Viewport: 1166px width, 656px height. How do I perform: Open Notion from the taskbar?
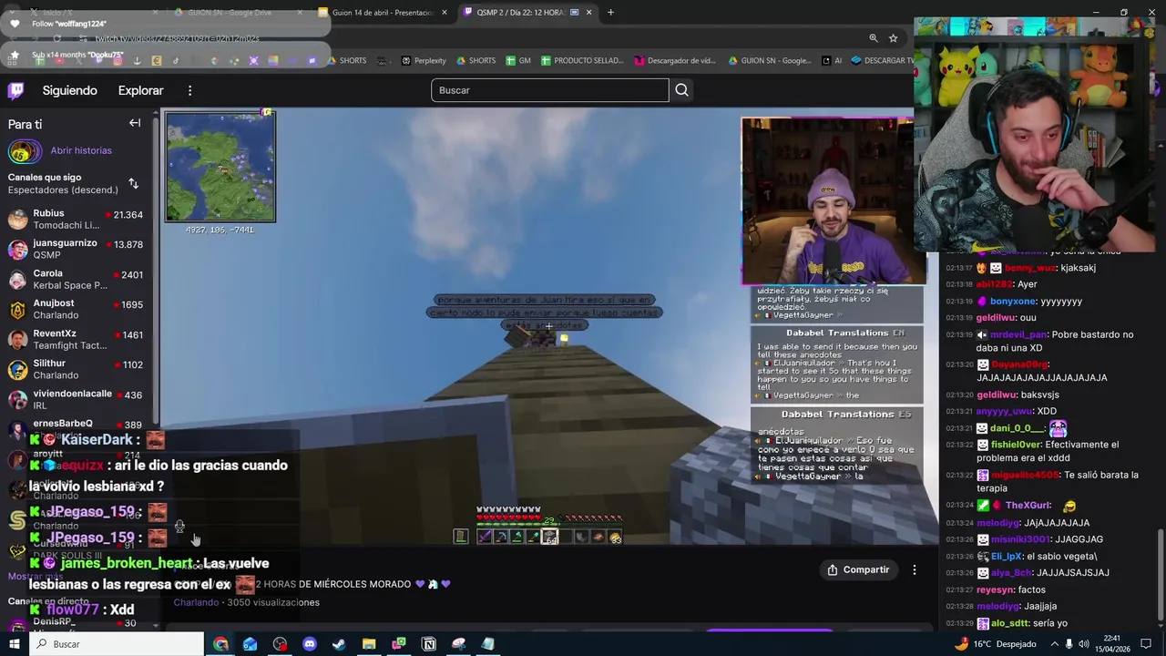(429, 644)
